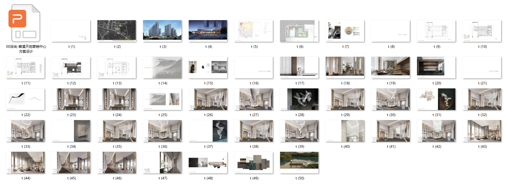Open the lounge interior rendering t (19)
This screenshot has width=506, height=184.
coord(390,67)
